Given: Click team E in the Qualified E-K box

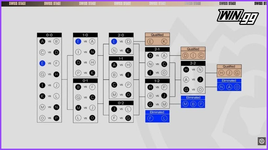Looking at the screenshot, I should [150, 41].
